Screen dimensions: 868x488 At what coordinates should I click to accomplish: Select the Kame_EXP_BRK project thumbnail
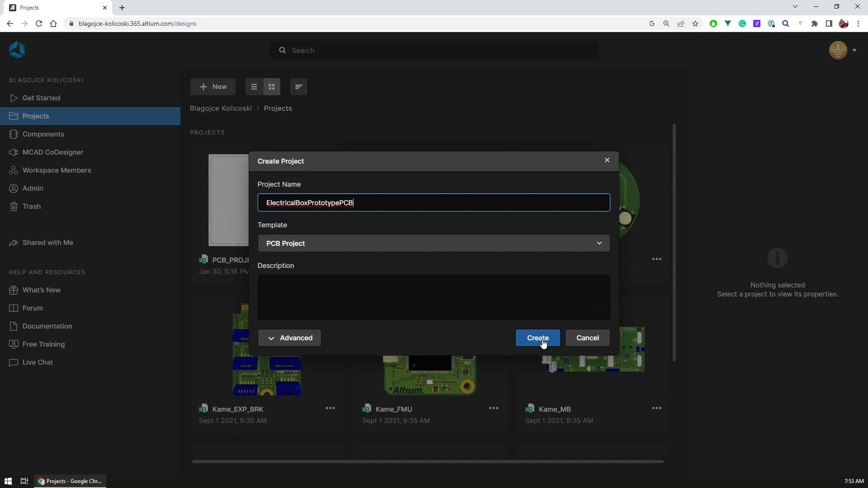point(267,375)
